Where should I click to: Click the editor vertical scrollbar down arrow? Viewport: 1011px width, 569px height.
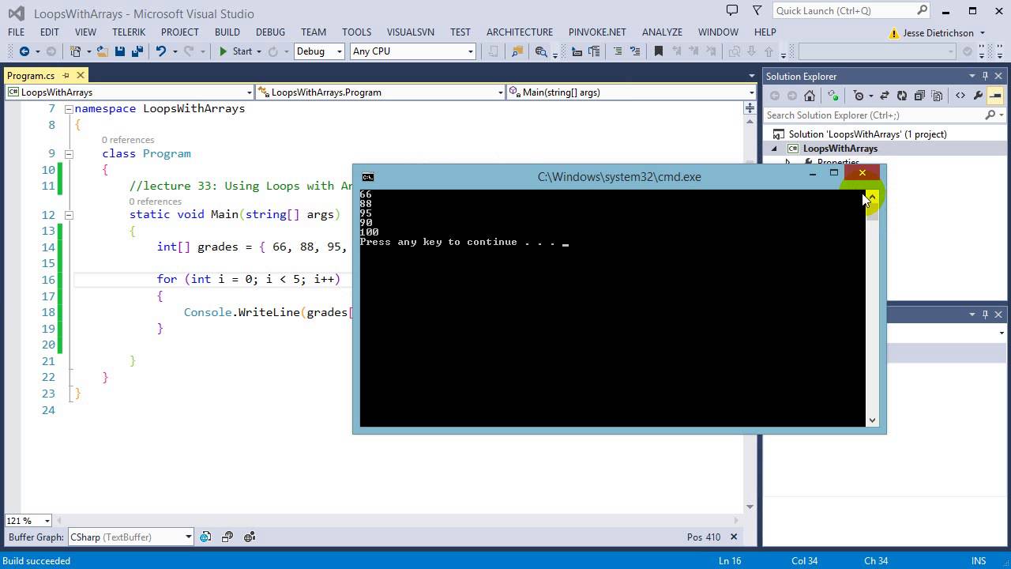coord(750,507)
